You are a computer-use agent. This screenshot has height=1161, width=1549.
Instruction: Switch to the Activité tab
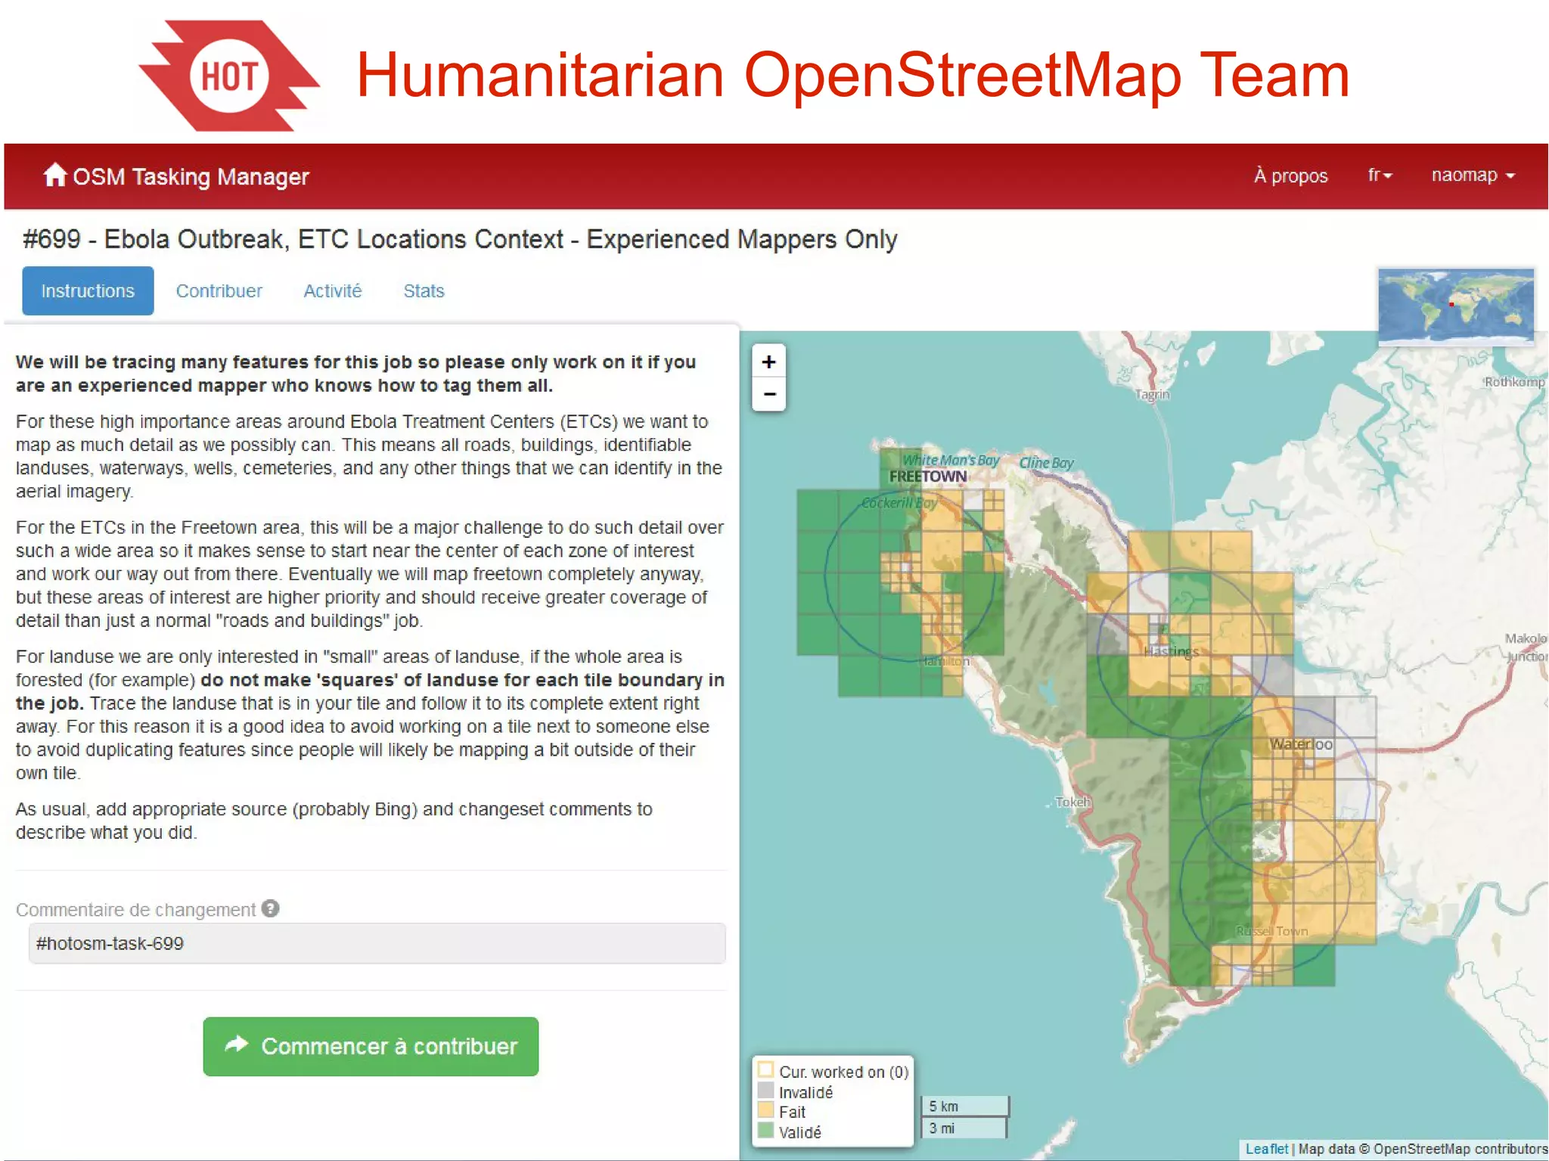point(332,290)
